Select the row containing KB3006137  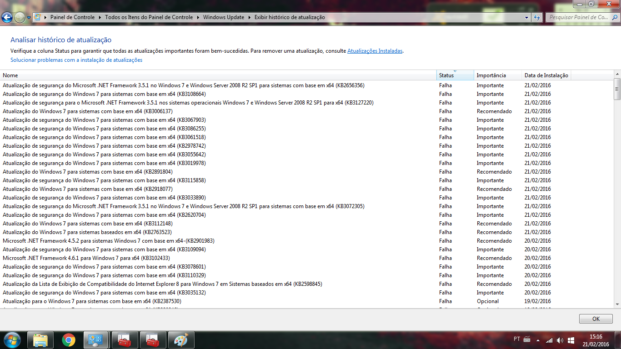coord(307,111)
